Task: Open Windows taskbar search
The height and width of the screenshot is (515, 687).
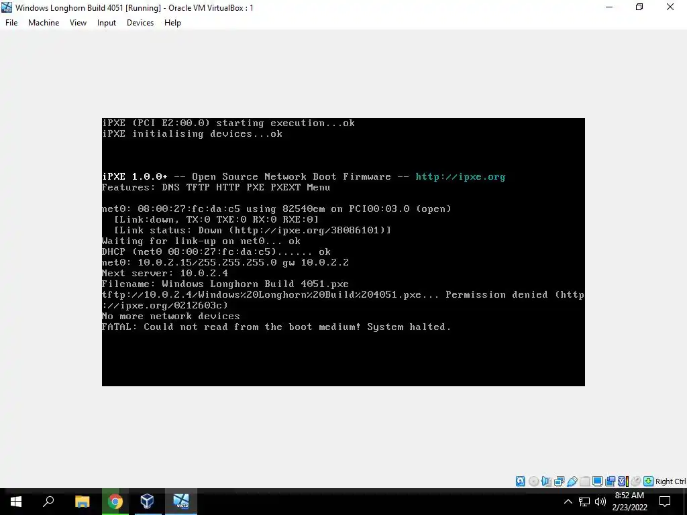Action: [x=48, y=502]
